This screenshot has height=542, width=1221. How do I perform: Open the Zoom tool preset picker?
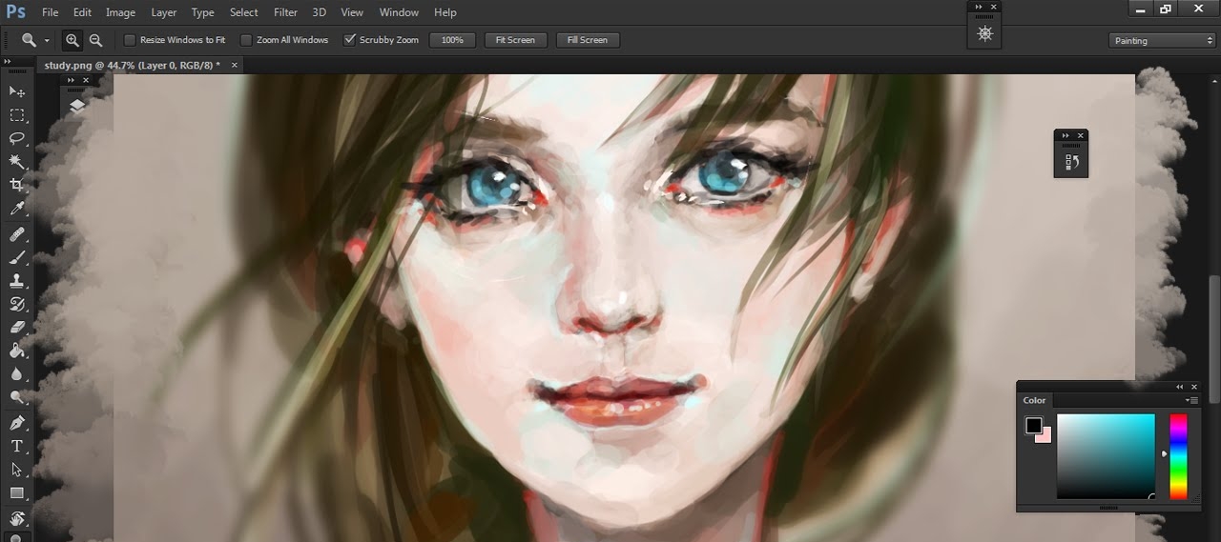pos(47,41)
